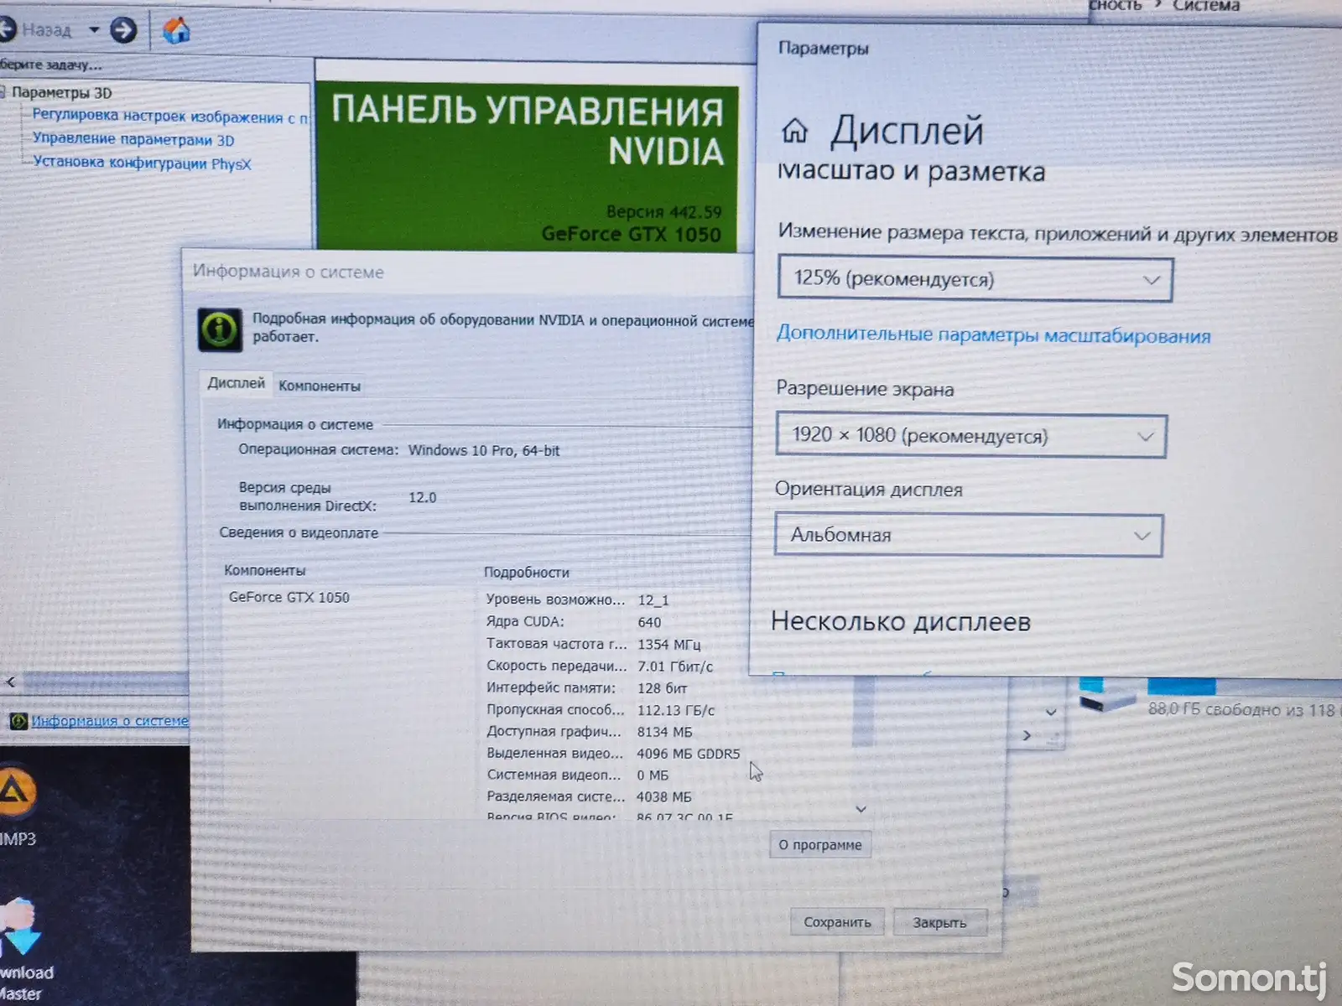Click the 8134 МБ available graphics value

[664, 732]
